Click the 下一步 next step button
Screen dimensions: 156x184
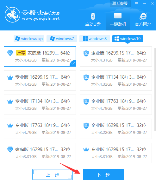[103, 174]
